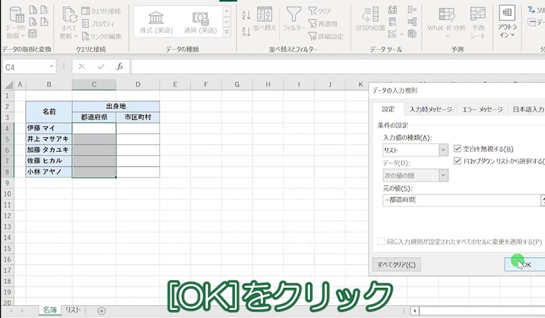Viewport: 545px width, 318px height.
Task: Open the Get Data (データの取得) menu
Action: pyautogui.click(x=15, y=22)
